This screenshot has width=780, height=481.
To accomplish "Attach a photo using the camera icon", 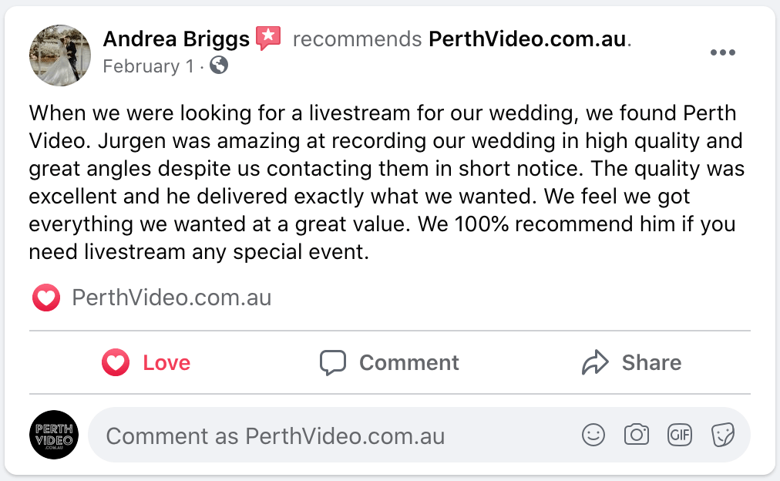I will coord(636,435).
